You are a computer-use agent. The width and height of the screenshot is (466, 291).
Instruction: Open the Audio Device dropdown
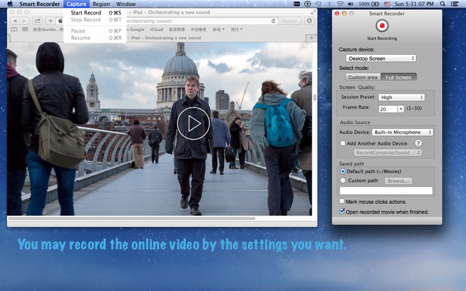pos(403,132)
